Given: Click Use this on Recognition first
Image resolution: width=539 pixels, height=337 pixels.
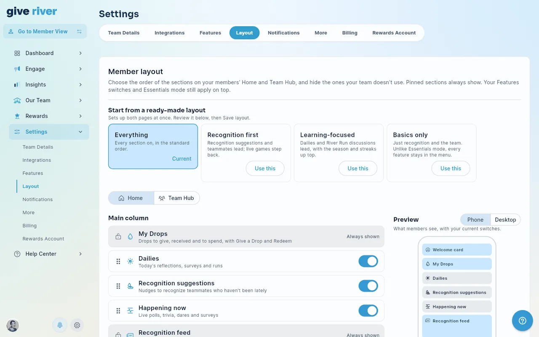Looking at the screenshot, I should (x=265, y=168).
